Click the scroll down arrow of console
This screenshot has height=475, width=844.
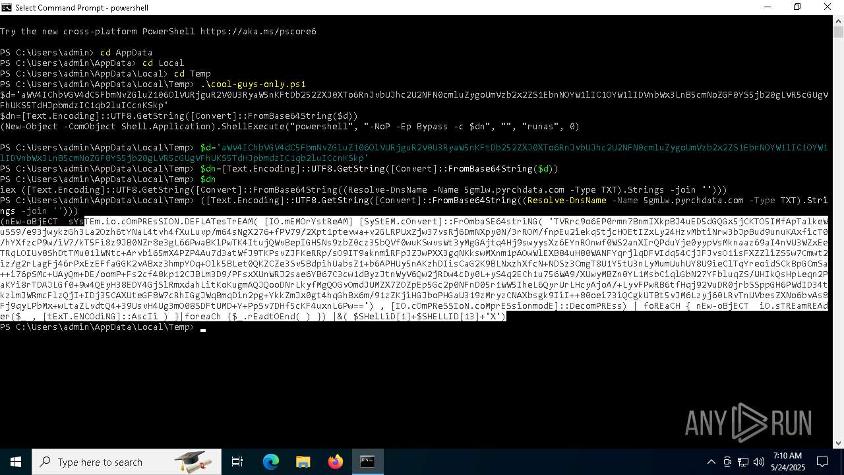(838, 443)
